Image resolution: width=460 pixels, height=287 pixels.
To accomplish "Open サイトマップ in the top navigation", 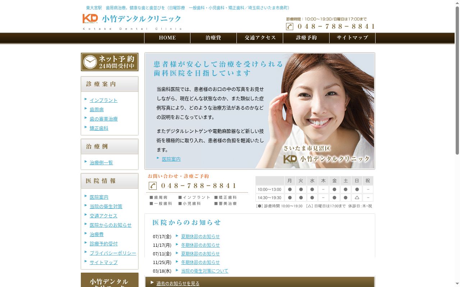I will tap(353, 38).
